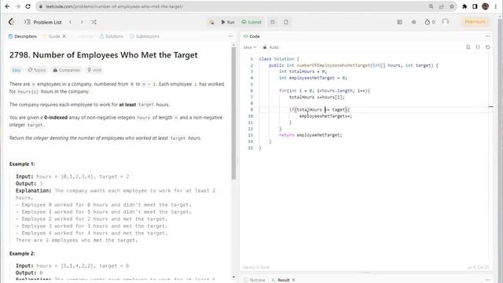503x283 pixels.
Task: Click code line 9 if statement
Action: click(320, 110)
